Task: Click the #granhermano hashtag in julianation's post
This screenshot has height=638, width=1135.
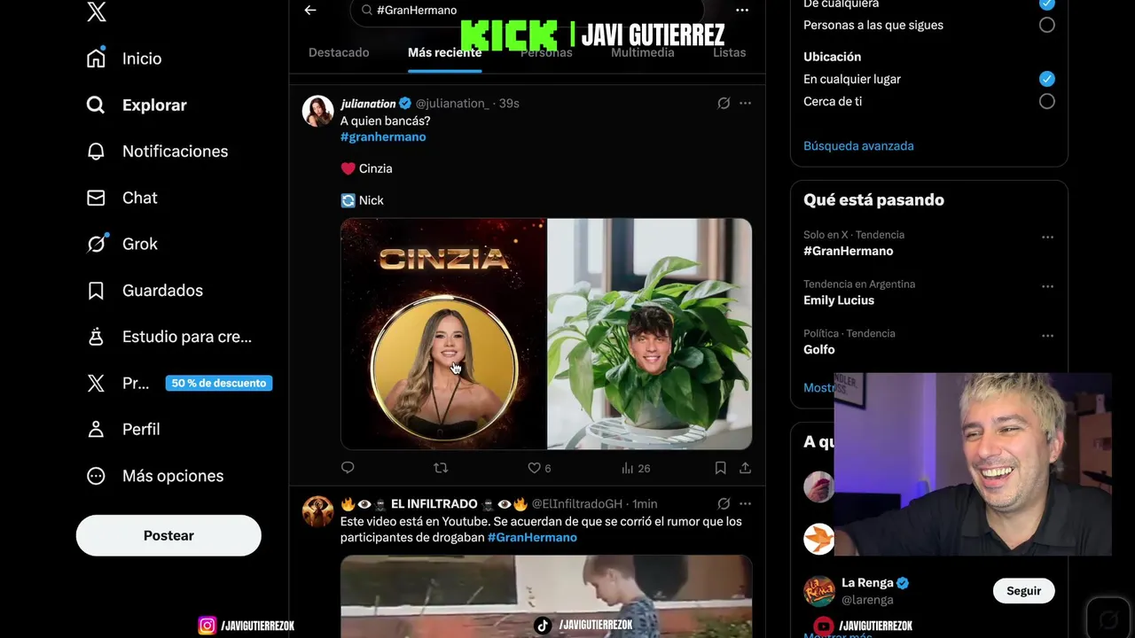Action: pyautogui.click(x=383, y=136)
